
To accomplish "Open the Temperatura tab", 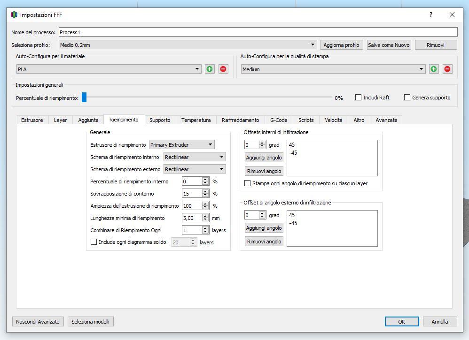I will (x=196, y=120).
